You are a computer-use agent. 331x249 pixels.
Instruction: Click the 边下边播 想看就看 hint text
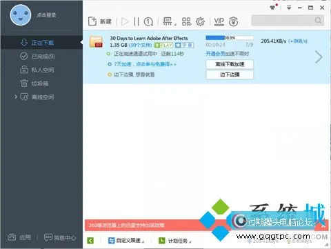[x=134, y=74]
